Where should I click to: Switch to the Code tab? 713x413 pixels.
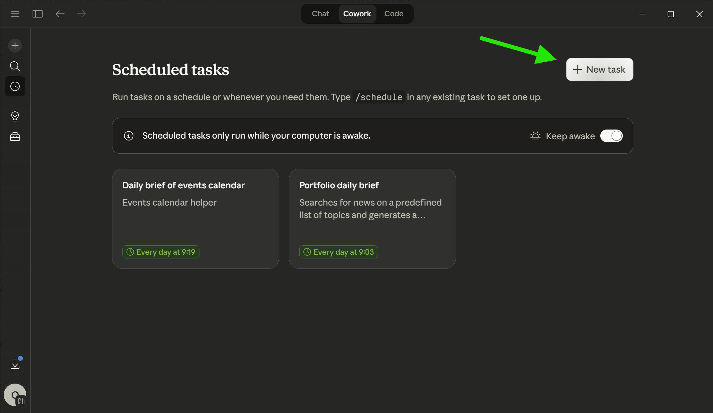point(394,14)
